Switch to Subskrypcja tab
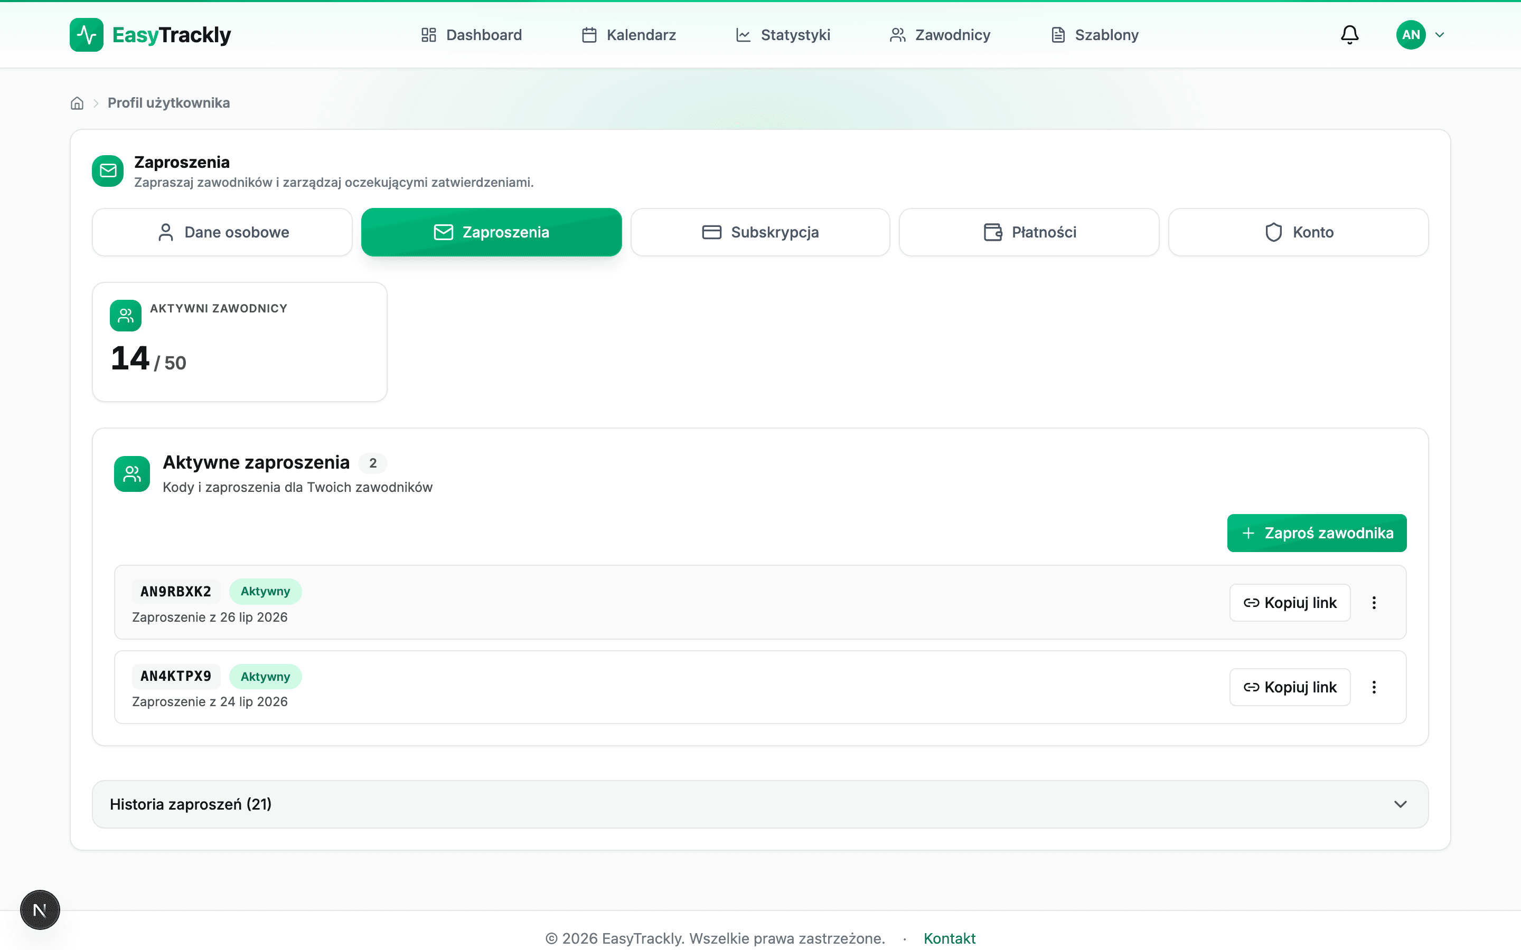 (760, 232)
